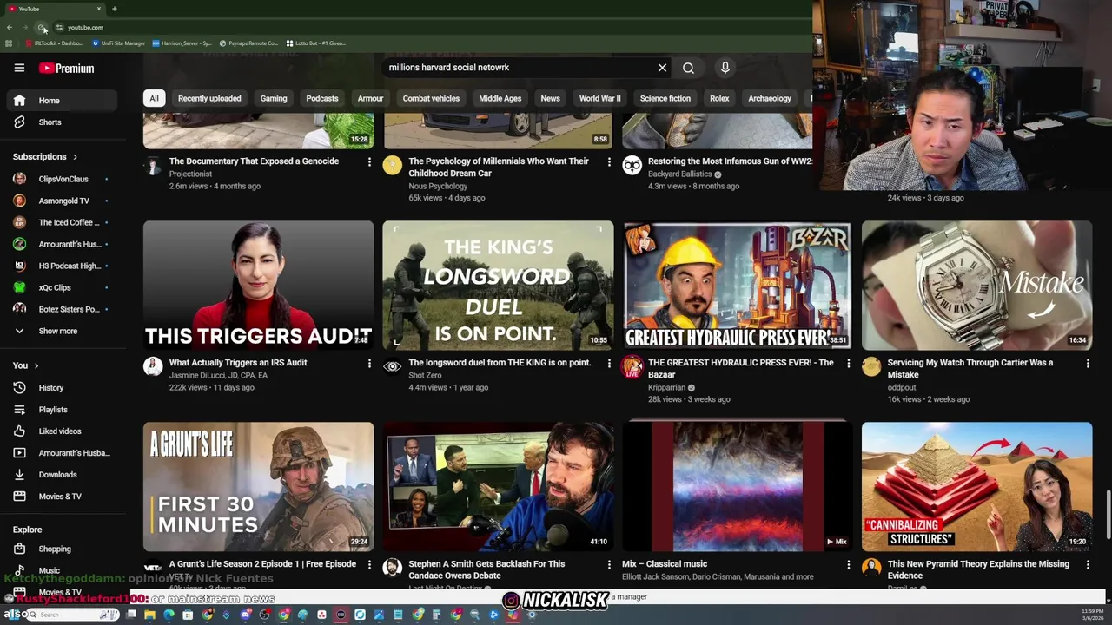Image resolution: width=1112 pixels, height=625 pixels.
Task: Reload the page in the browser
Action: click(x=42, y=28)
